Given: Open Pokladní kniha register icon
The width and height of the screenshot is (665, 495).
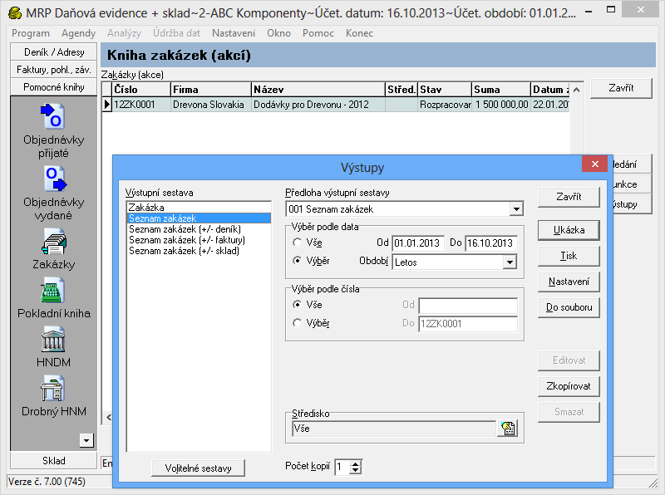Looking at the screenshot, I should pos(53,291).
